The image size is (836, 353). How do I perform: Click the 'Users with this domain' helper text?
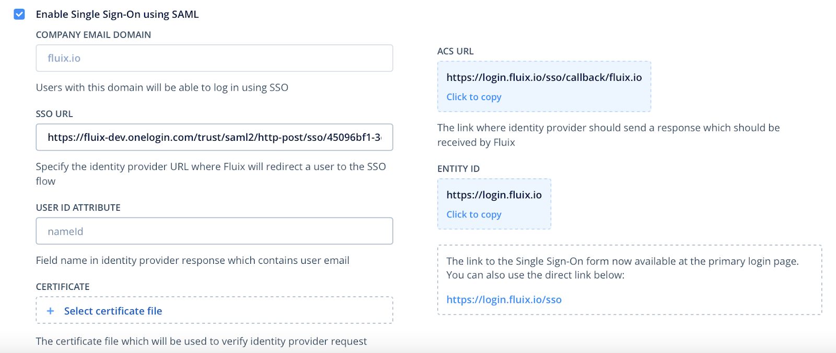point(162,88)
